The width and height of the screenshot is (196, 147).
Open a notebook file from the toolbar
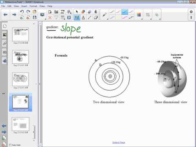(x=35, y=12)
